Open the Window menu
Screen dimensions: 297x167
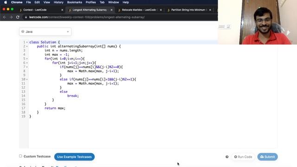pyautogui.click(x=113, y=2)
